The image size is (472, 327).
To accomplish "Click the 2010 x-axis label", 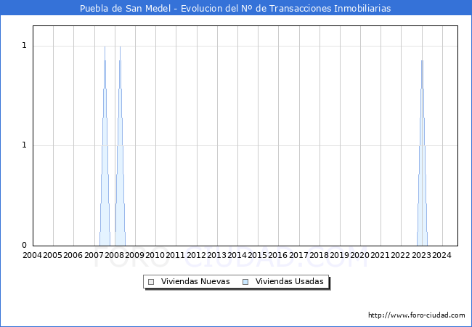I will [155, 255].
